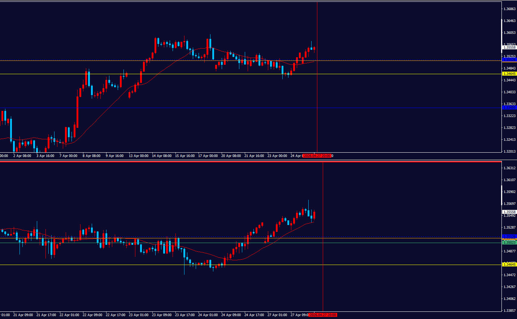Click the white 1.35558 current price tag in the lower chart
Viewport: 517px width, 319px height.
point(509,212)
